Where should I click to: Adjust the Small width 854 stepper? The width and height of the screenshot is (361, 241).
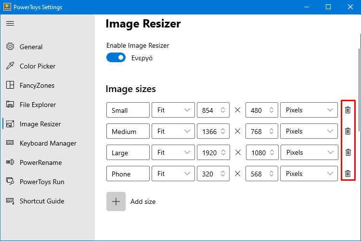223,110
